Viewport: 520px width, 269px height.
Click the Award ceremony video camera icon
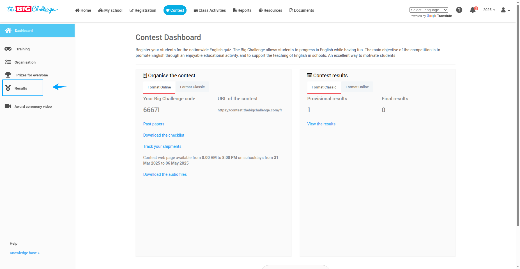8,106
